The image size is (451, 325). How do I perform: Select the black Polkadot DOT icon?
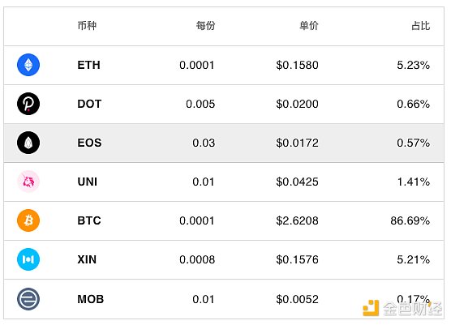point(28,104)
